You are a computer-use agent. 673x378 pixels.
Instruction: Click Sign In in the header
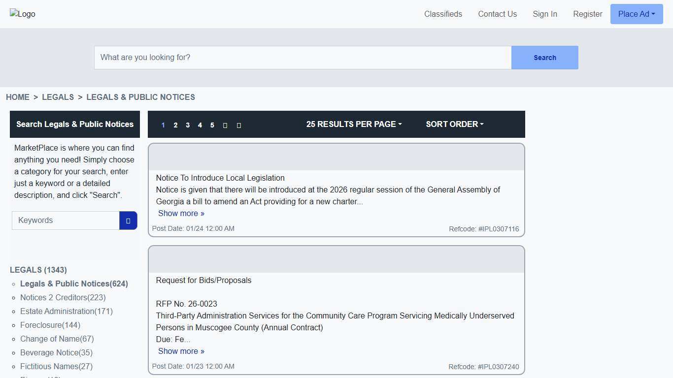point(544,14)
